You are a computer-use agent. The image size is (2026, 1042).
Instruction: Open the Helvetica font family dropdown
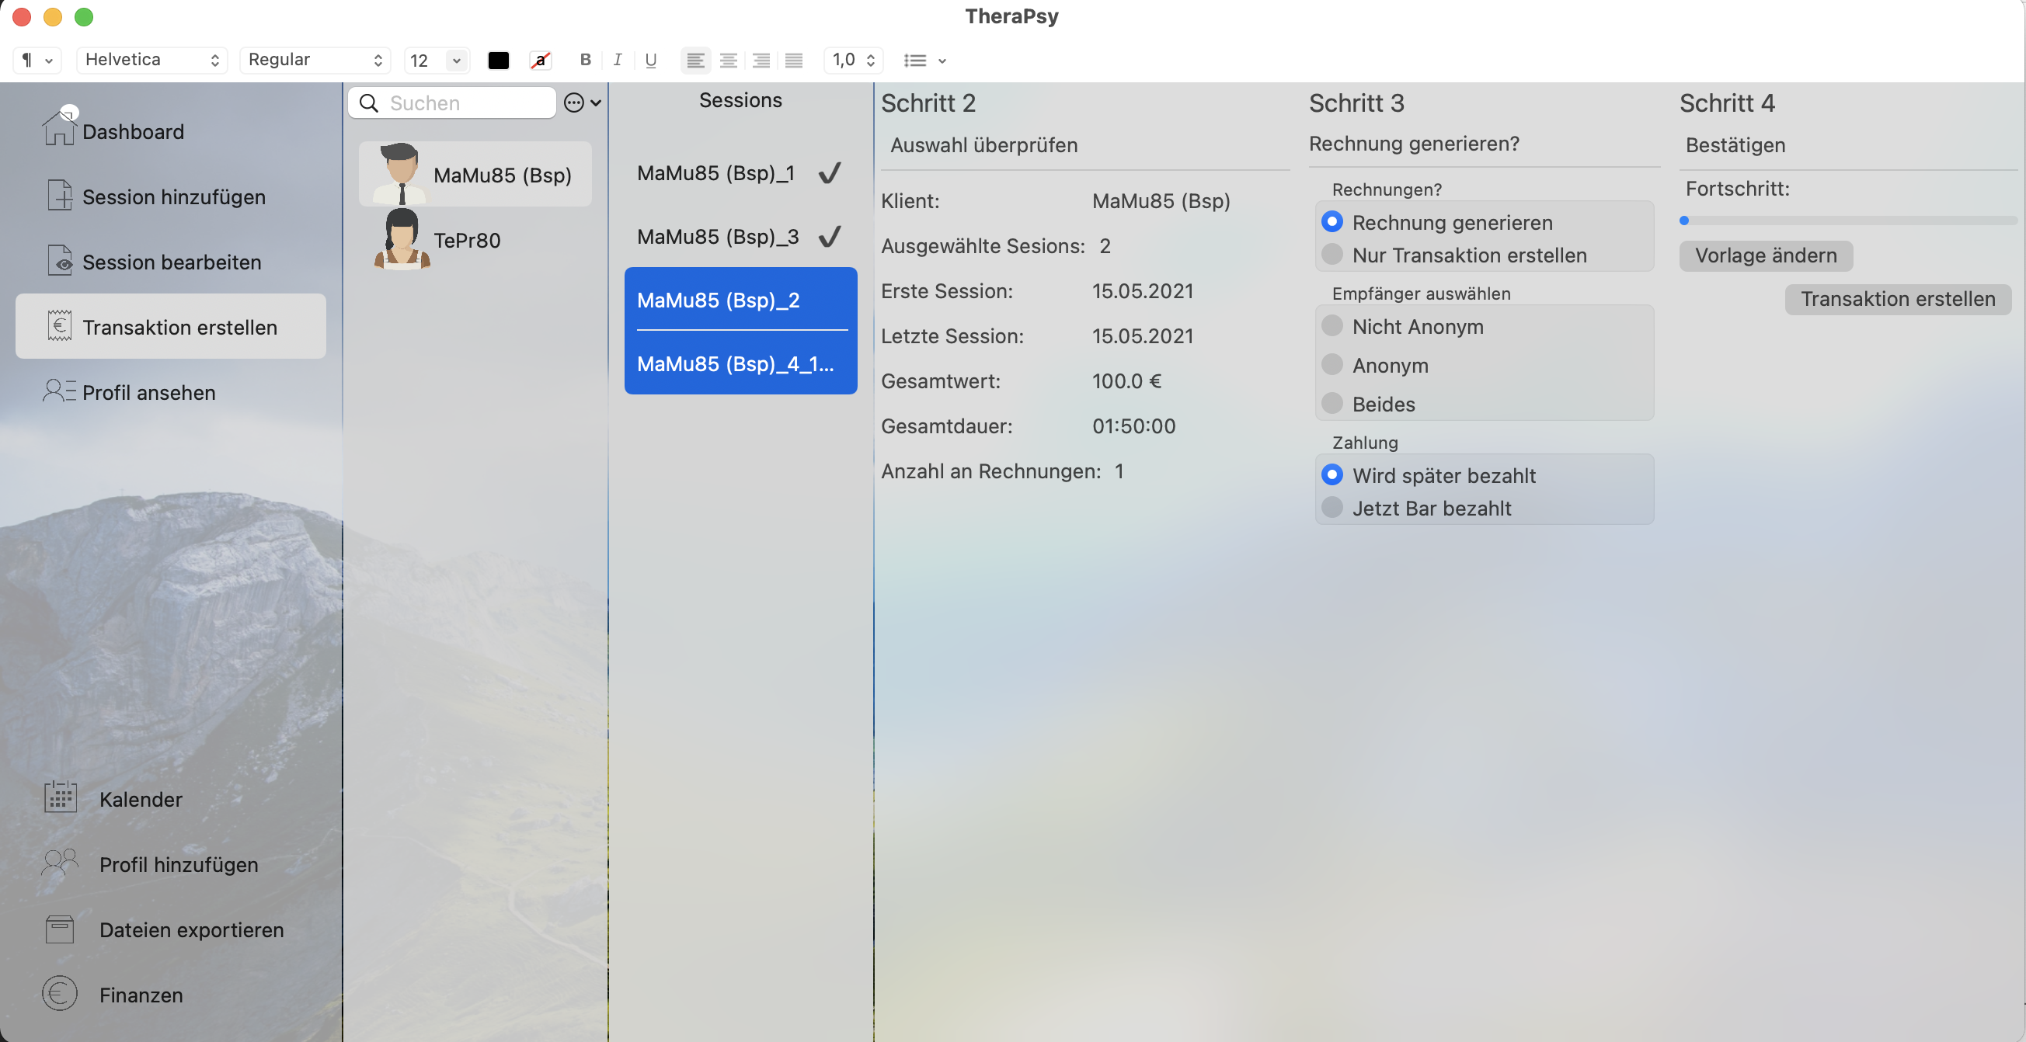(151, 60)
